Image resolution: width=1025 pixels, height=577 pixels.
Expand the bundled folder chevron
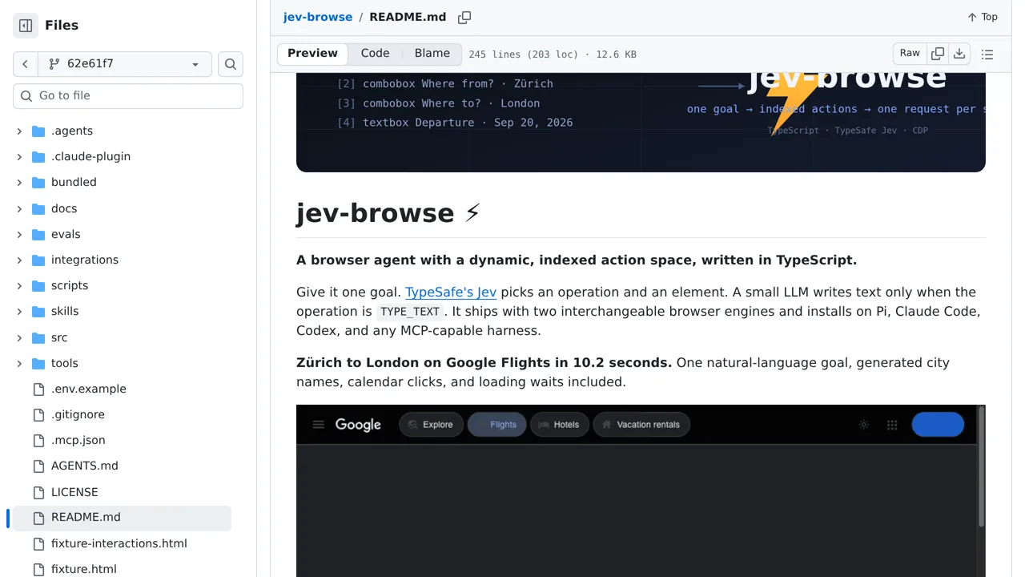(19, 182)
